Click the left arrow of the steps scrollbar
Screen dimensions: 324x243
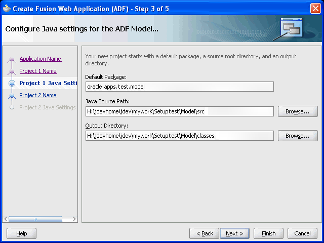[6, 219]
